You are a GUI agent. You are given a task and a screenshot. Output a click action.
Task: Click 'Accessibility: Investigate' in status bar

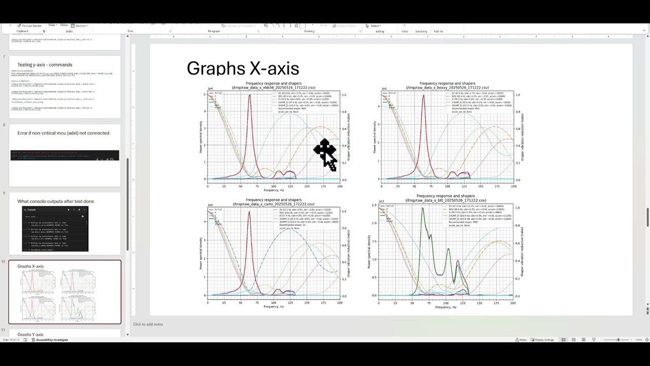coord(50,340)
